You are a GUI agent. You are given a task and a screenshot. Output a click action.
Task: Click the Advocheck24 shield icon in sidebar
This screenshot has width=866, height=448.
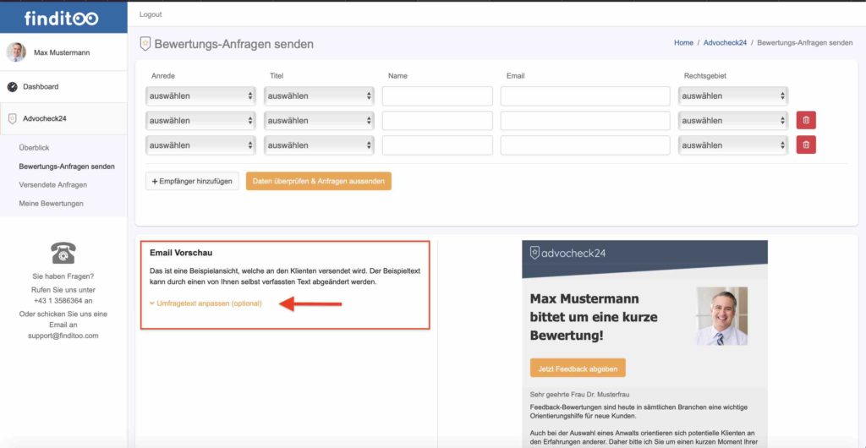[x=12, y=118]
